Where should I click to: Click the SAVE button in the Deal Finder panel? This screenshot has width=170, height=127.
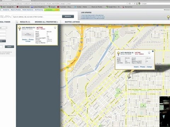[10, 47]
